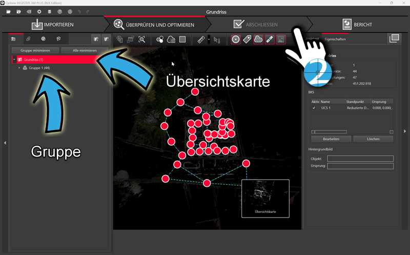Click the second sitemap button above the tree
410x255 pixels.
[106, 39]
